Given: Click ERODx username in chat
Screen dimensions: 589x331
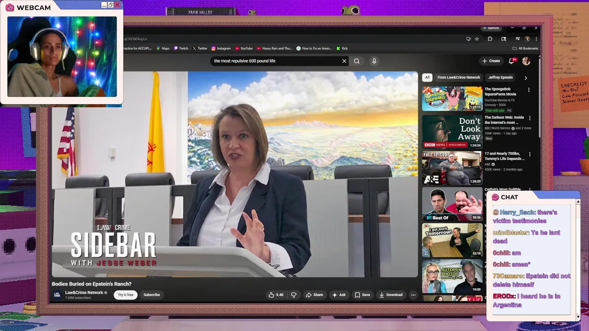Looking at the screenshot, I should coord(505,296).
